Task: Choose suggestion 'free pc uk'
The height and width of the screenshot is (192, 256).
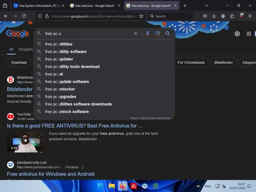Action: (x=104, y=74)
